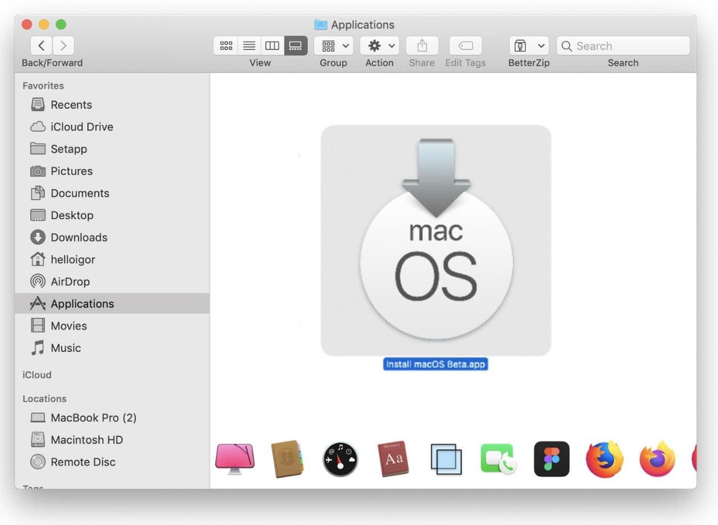Viewport: 718px width, 525px height.
Task: Open the Group options dropdown
Action: pos(345,46)
